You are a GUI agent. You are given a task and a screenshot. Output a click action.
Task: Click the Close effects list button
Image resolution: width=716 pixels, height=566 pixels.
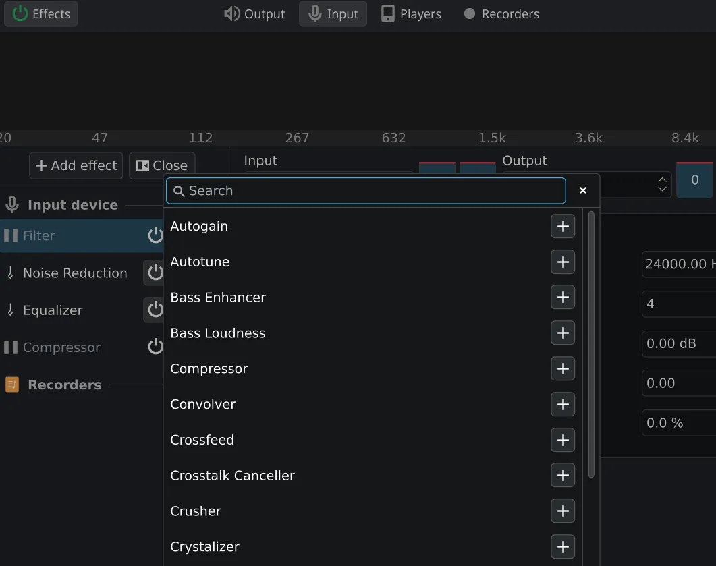(162, 165)
